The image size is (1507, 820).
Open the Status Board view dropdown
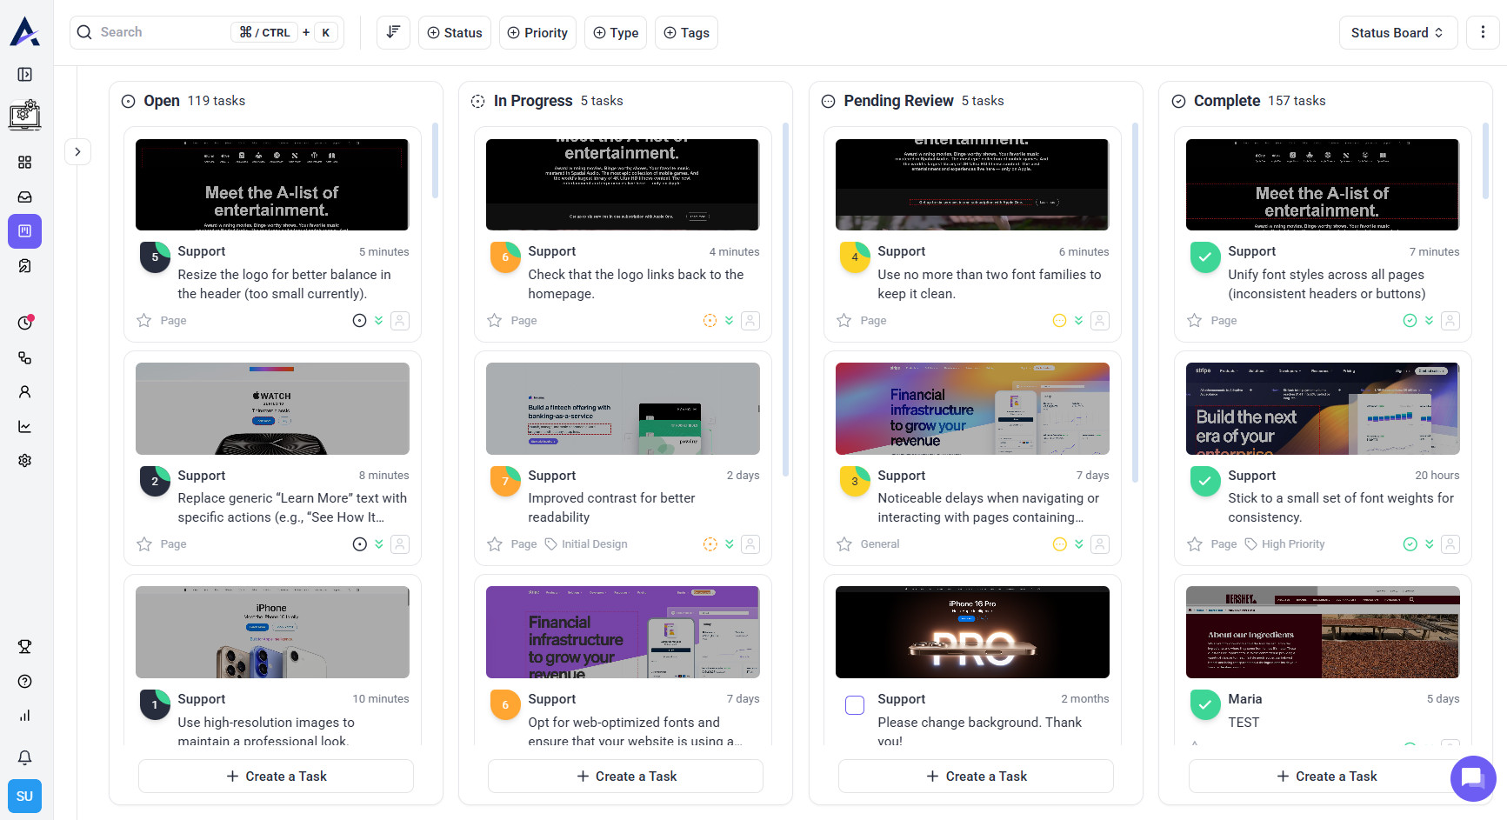1397,33
